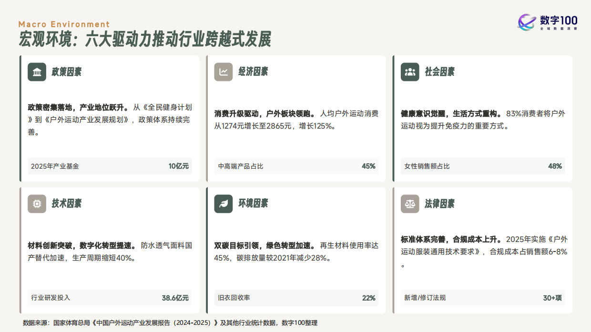Open the 社会因素 people icon
This screenshot has width=591, height=332.
tap(410, 72)
